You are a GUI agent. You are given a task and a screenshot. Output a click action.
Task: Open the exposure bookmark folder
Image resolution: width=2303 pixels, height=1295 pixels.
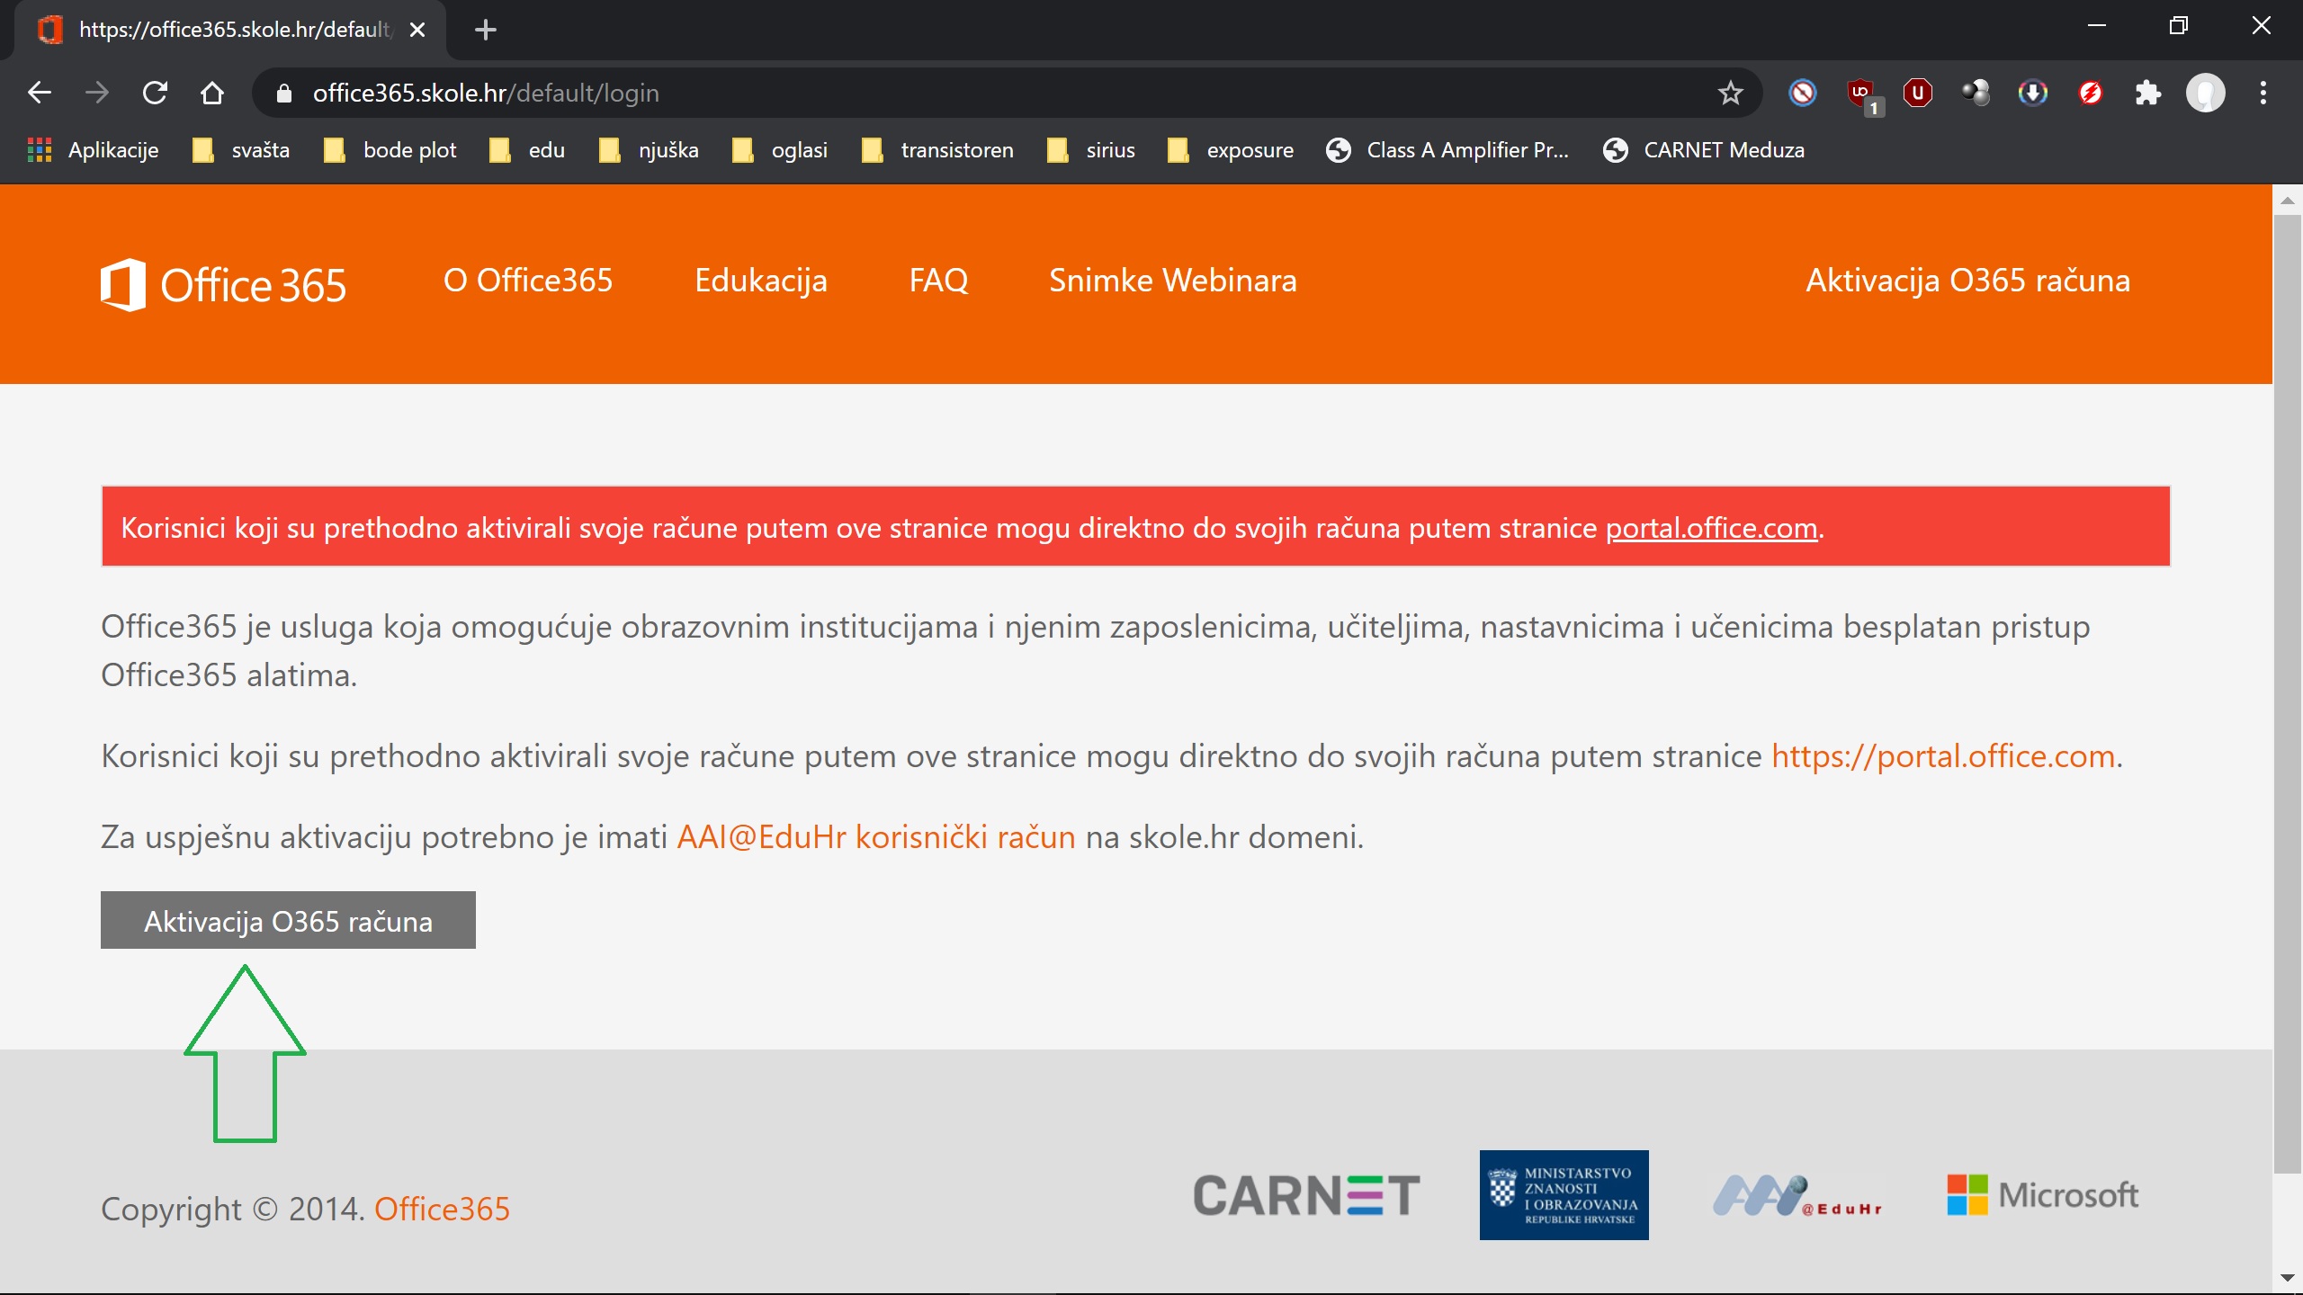pyautogui.click(x=1231, y=150)
